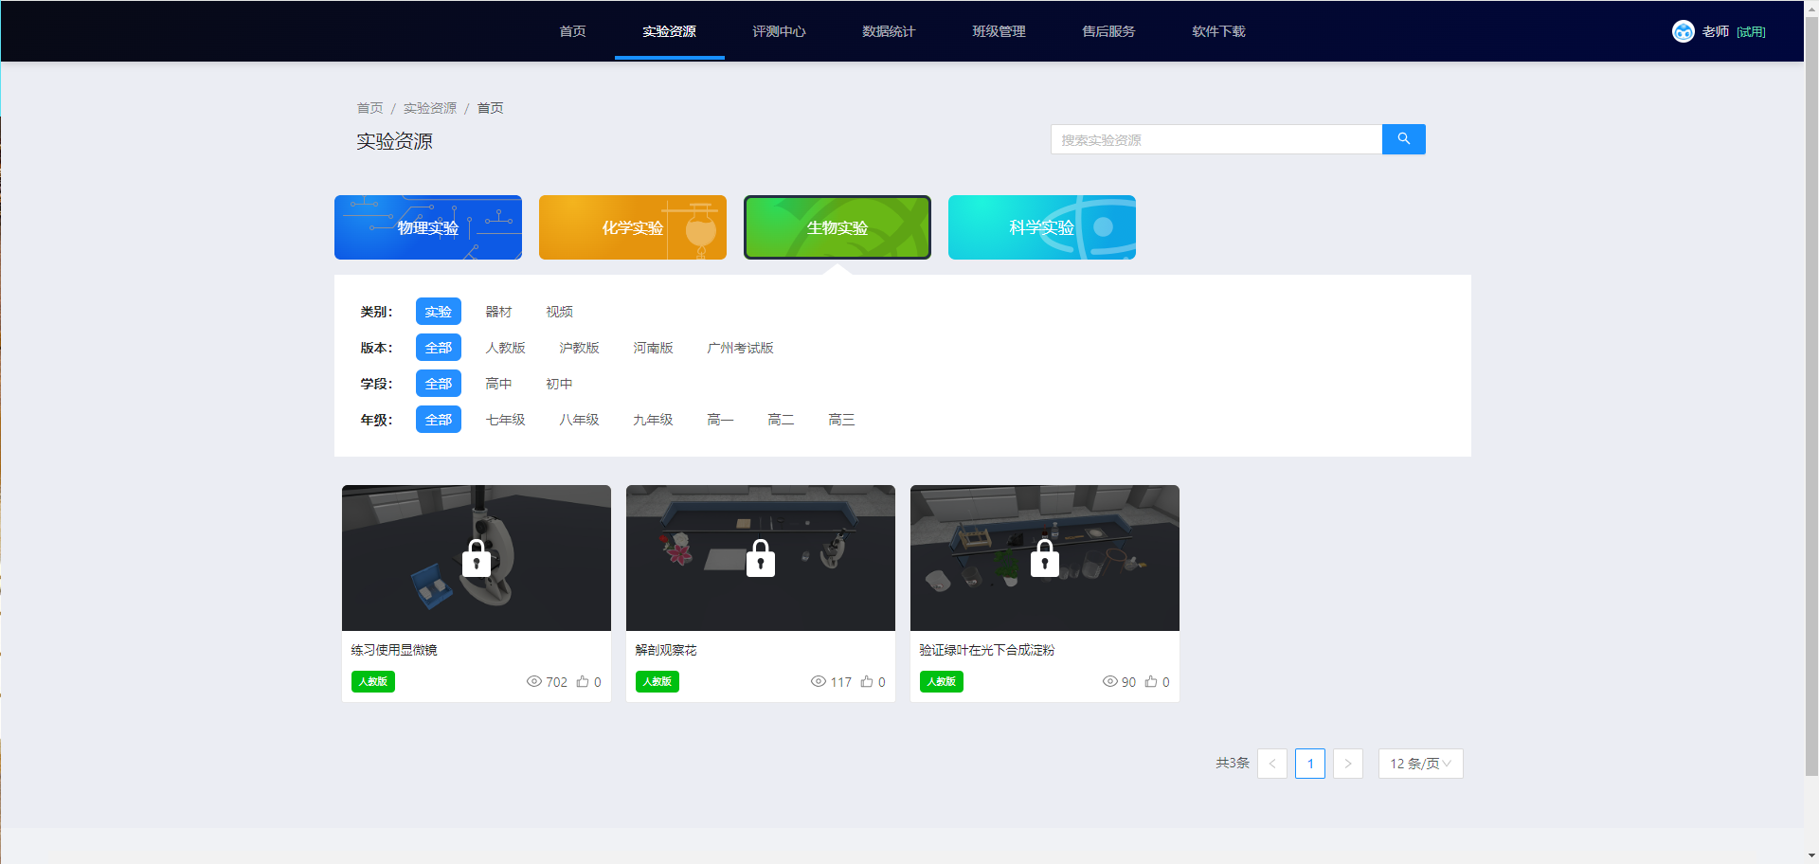The image size is (1819, 864).
Task: Click the view count eye on 验证绿叶在光下合成淀粉
Action: point(1109,681)
